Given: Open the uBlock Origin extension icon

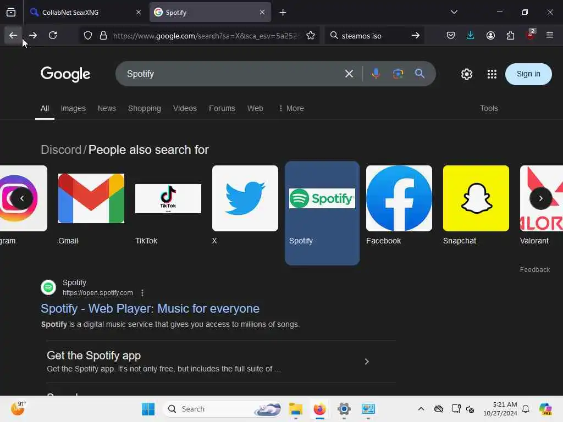Looking at the screenshot, I should tap(531, 35).
